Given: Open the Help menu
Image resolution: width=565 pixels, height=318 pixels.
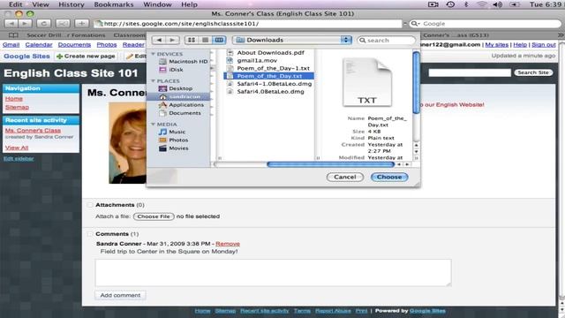Looking at the screenshot, I should (189, 4).
